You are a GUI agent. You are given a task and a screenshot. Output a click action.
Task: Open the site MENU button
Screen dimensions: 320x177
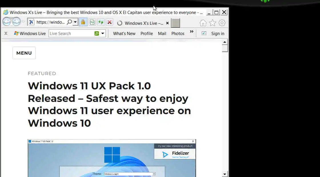coord(24,53)
